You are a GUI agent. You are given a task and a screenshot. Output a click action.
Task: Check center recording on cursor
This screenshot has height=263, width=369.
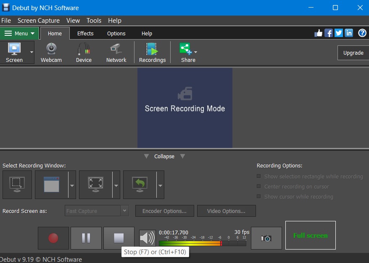coord(259,186)
